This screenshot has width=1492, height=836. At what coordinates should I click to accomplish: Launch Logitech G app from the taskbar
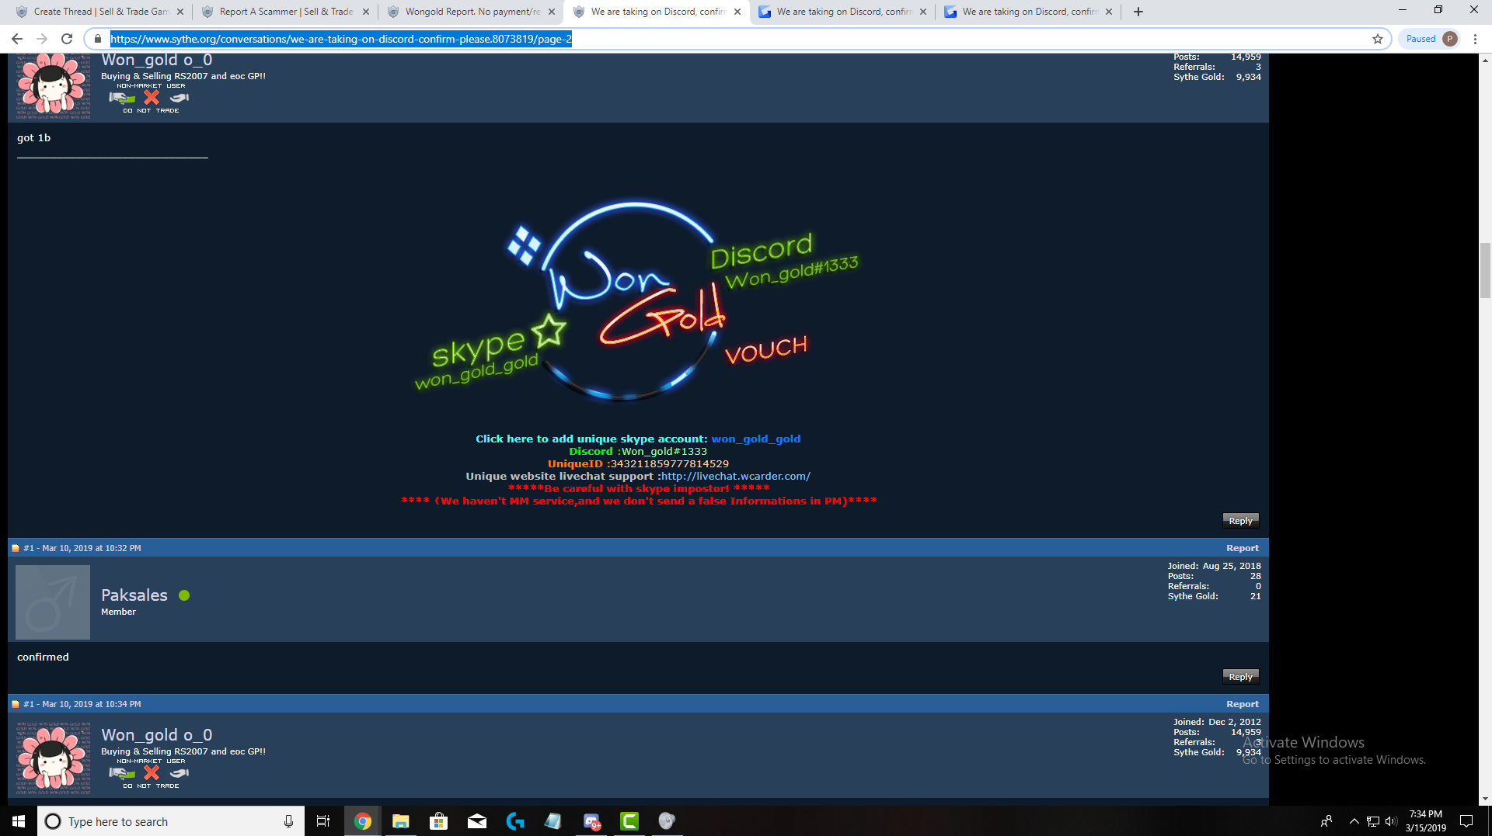(514, 821)
